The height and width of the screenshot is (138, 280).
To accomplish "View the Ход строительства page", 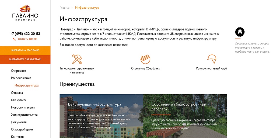I will pyautogui.click(x=24, y=115).
